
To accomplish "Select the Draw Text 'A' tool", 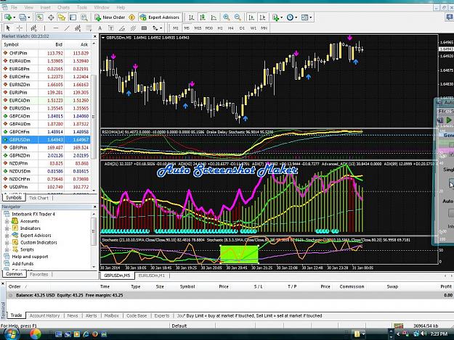I will coord(100,28).
